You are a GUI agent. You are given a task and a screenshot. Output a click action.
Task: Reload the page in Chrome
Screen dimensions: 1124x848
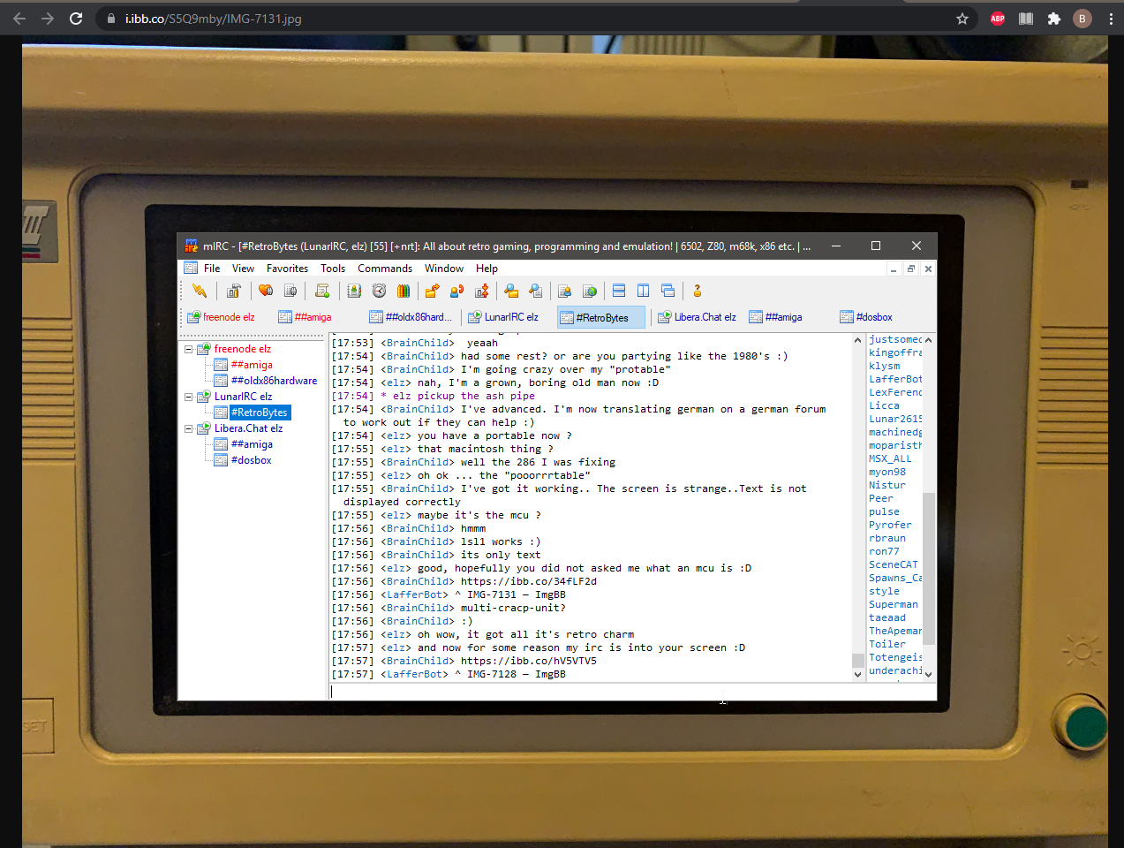coord(76,19)
